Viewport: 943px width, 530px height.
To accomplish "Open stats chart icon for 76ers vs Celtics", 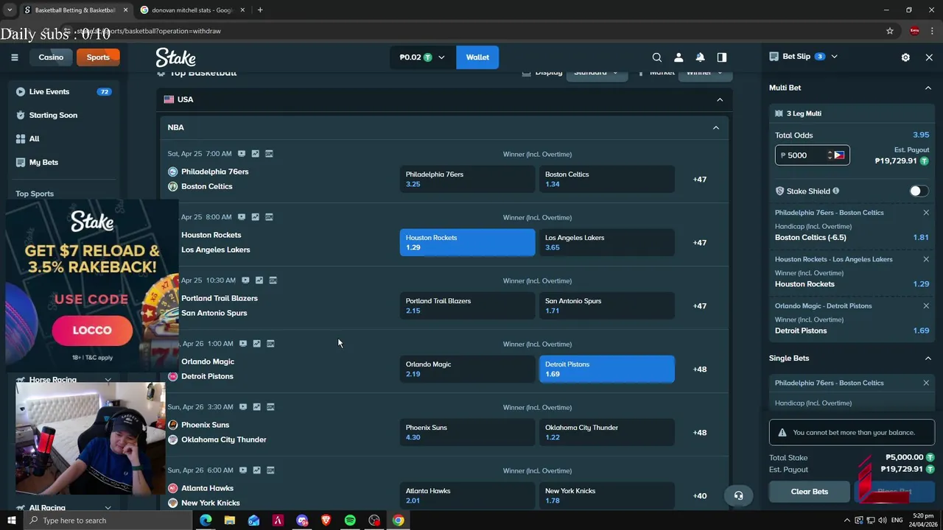I will coord(255,154).
